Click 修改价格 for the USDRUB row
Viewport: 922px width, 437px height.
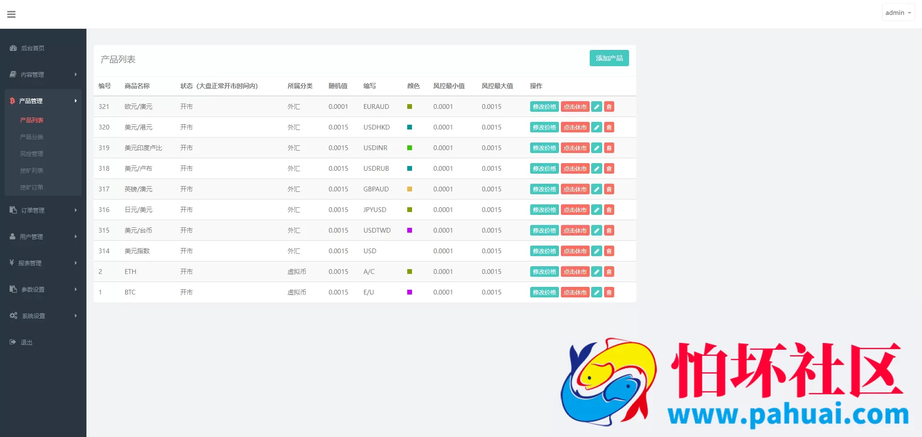544,169
